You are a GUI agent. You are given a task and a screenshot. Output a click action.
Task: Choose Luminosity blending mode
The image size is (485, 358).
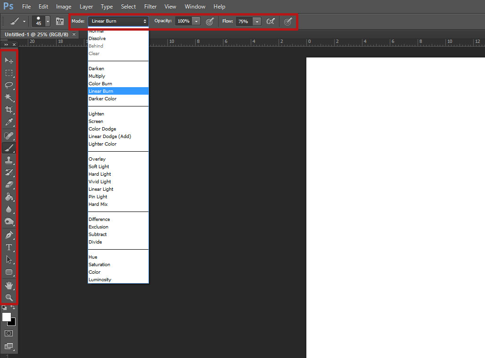(x=118, y=279)
